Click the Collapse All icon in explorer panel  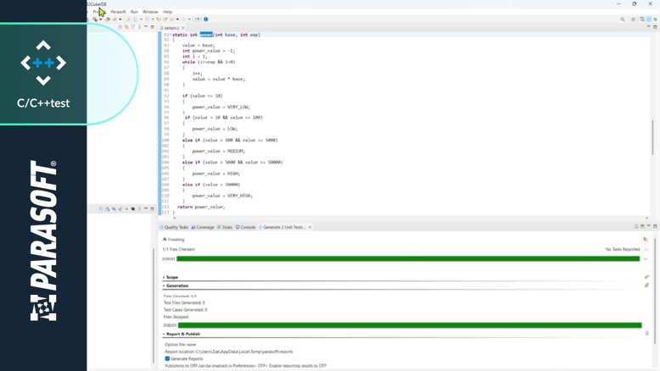point(120,27)
